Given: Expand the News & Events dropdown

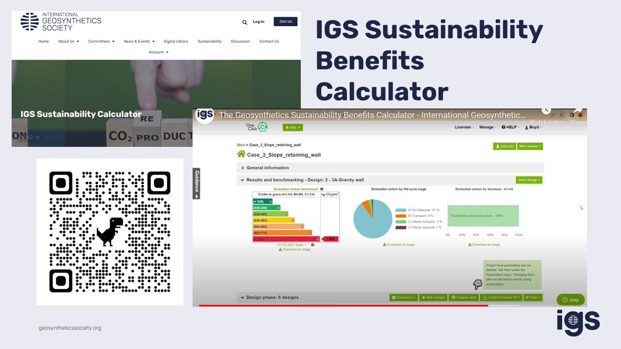Looking at the screenshot, I should (x=139, y=41).
